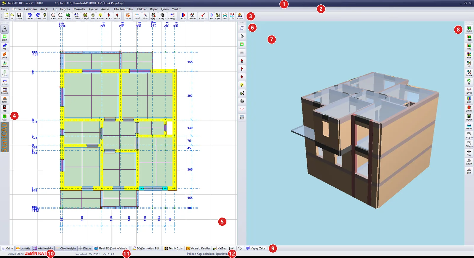Image resolution: width=474 pixels, height=258 pixels.
Task: Click the Teknik Çizim button
Action: point(174,249)
